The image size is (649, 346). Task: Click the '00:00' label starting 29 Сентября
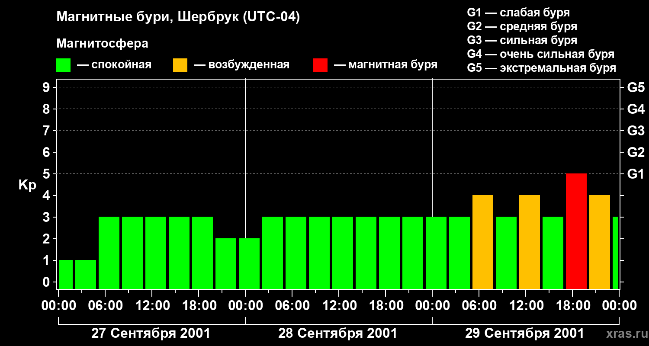coord(432,305)
